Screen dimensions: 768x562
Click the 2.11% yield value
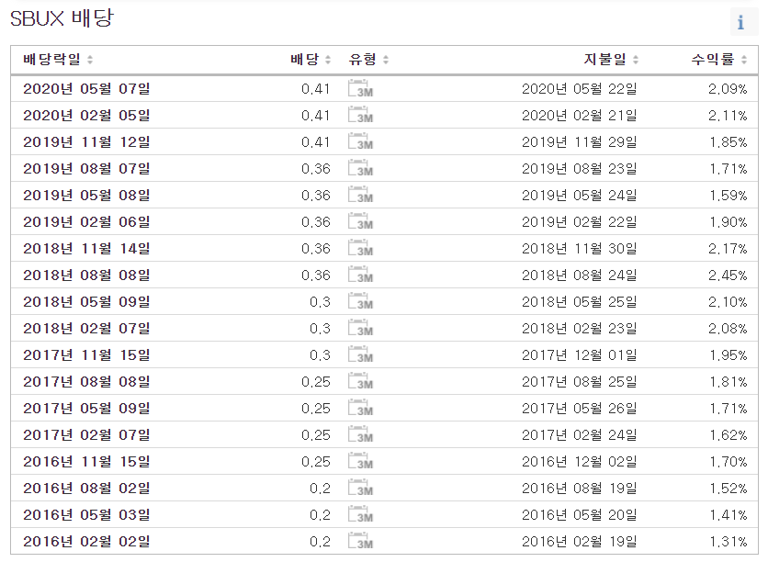pos(728,115)
